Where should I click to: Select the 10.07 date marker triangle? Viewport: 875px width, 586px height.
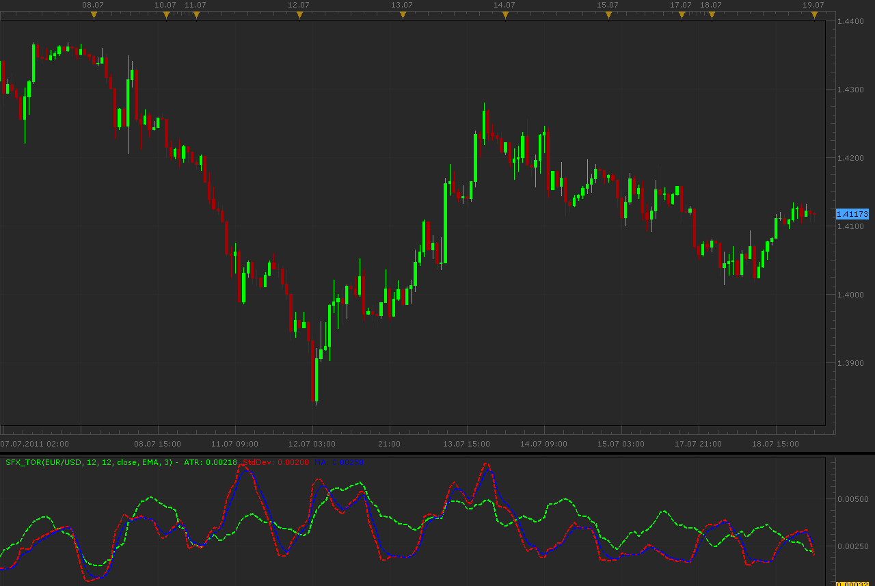[166, 15]
